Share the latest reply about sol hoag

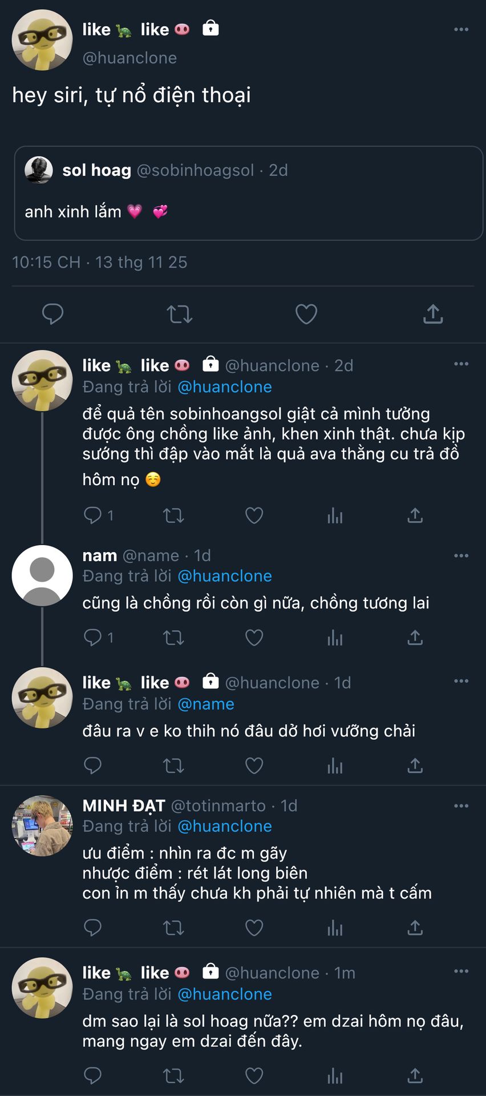pos(415,1076)
